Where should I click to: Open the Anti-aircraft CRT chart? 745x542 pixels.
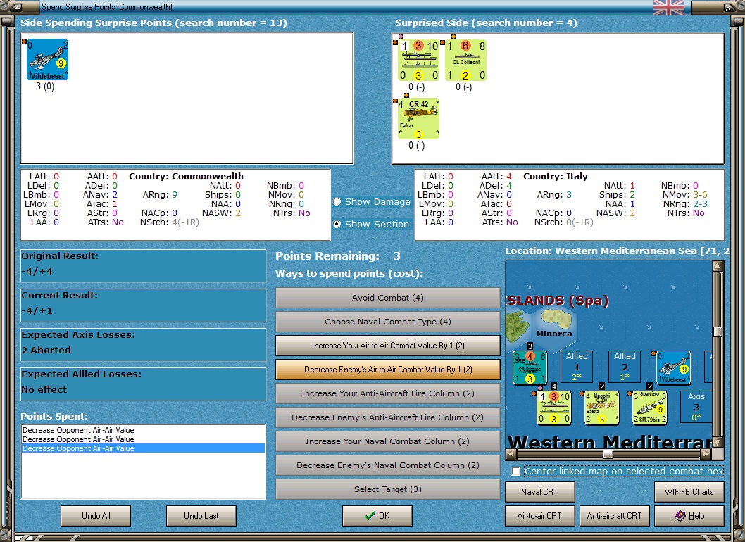coord(614,516)
